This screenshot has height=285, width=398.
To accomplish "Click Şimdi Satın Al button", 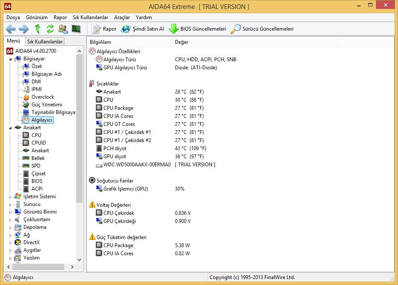I will point(143,29).
